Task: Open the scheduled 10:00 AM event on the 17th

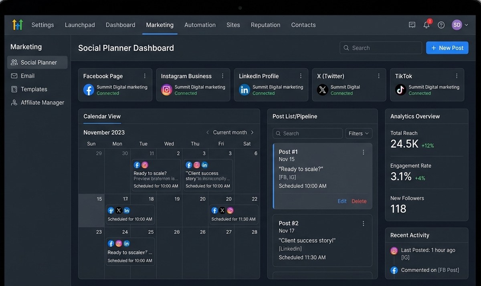Action: [130, 215]
